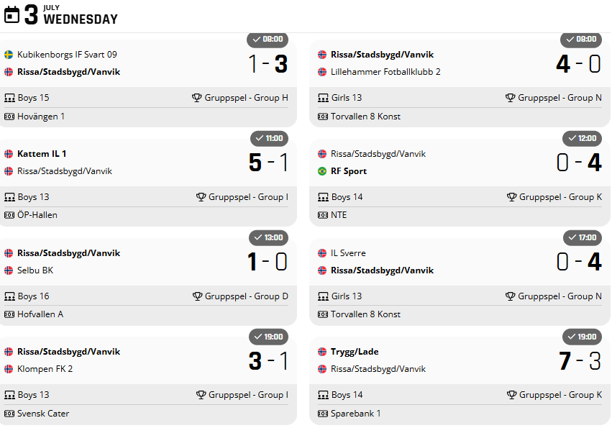Viewport: 612px width, 428px height.
Task: Open the Lillehammer Fotballklubb 2 team link
Action: pos(385,72)
